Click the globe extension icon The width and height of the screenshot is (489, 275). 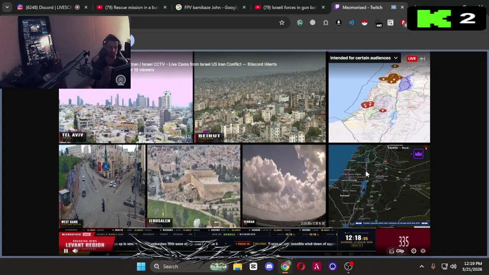(x=313, y=23)
